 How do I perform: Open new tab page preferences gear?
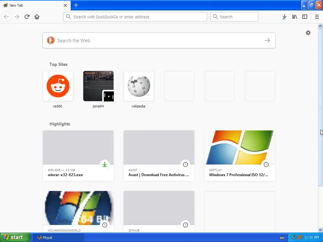[x=308, y=33]
